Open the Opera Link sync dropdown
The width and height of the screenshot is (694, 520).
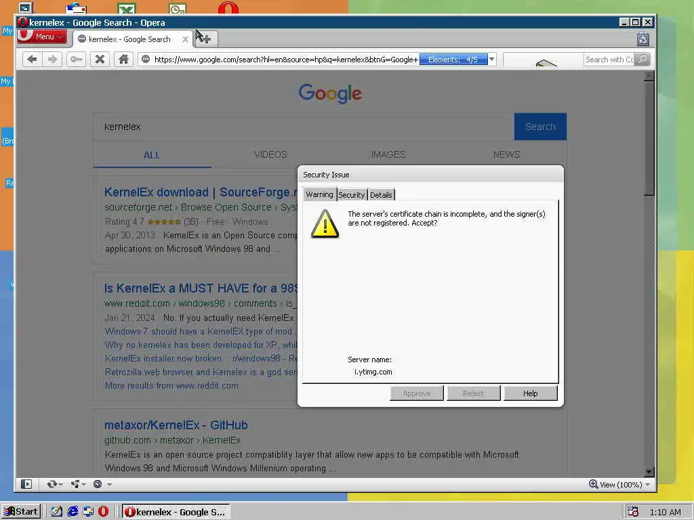pyautogui.click(x=54, y=484)
